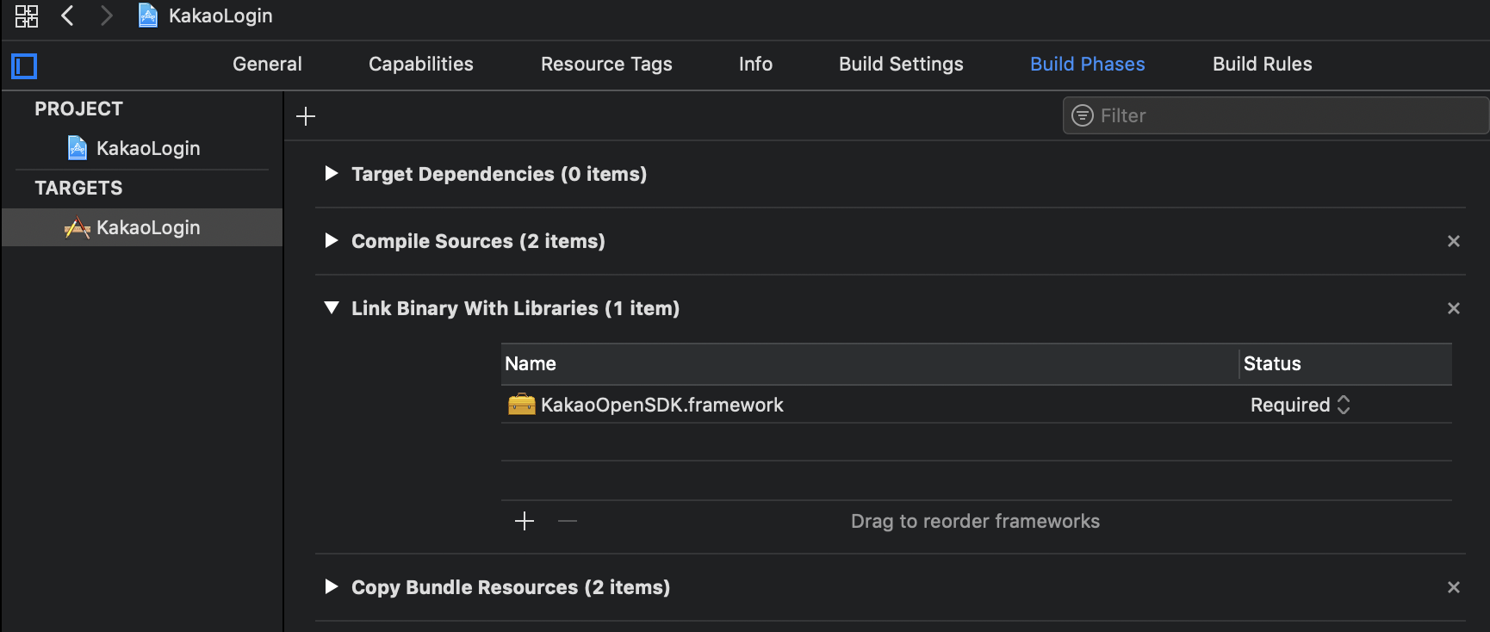The width and height of the screenshot is (1490, 632).
Task: Switch to the Build Rules tab
Action: point(1263,64)
